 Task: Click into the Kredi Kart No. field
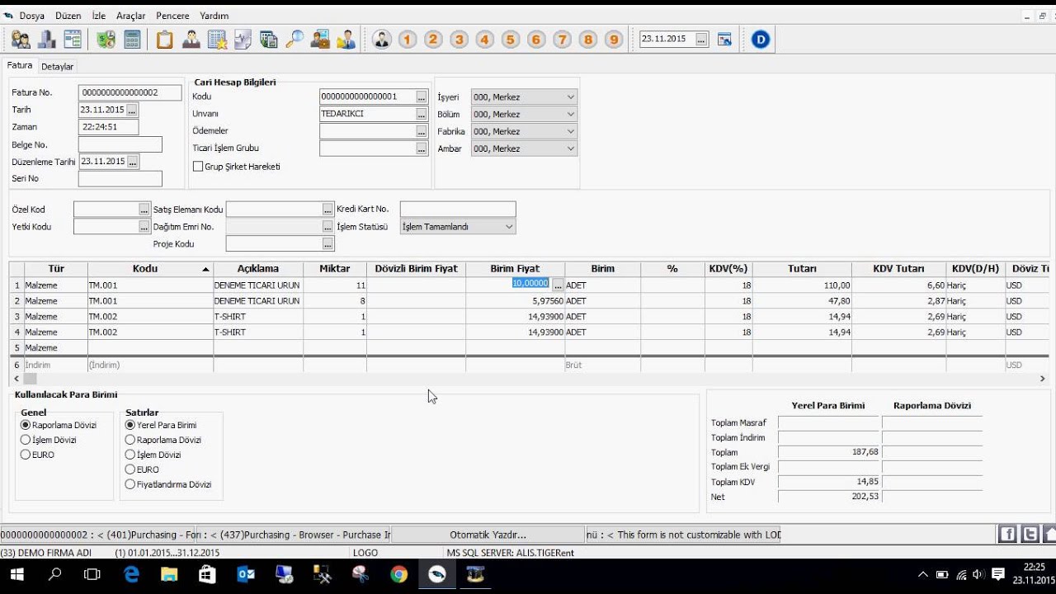click(x=458, y=210)
